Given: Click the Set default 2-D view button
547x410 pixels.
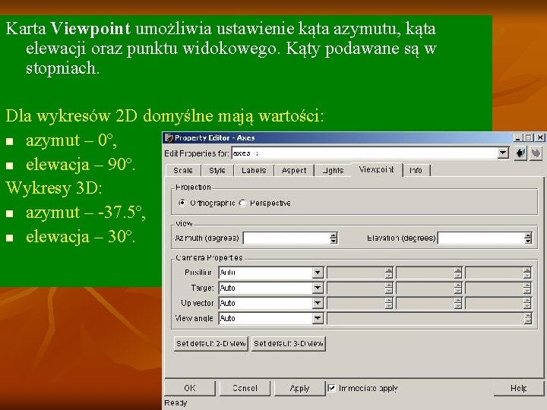Looking at the screenshot, I should [x=211, y=344].
